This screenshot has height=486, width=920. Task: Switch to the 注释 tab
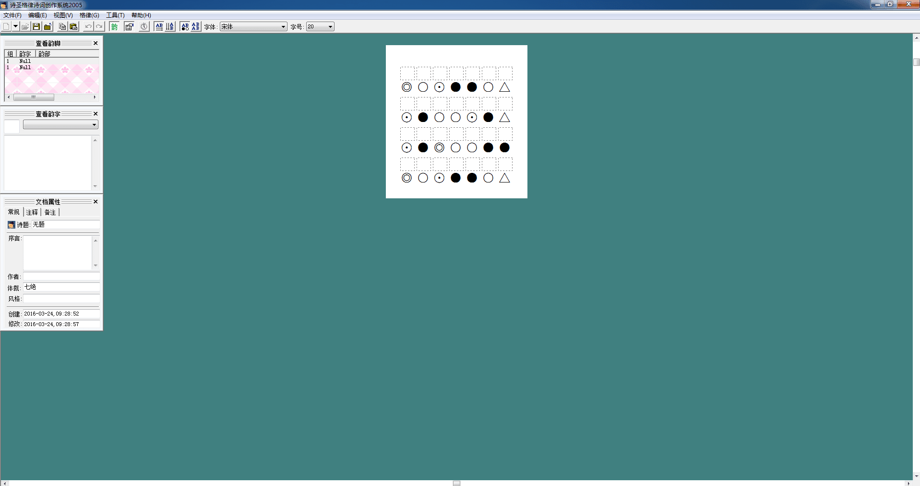coord(32,212)
